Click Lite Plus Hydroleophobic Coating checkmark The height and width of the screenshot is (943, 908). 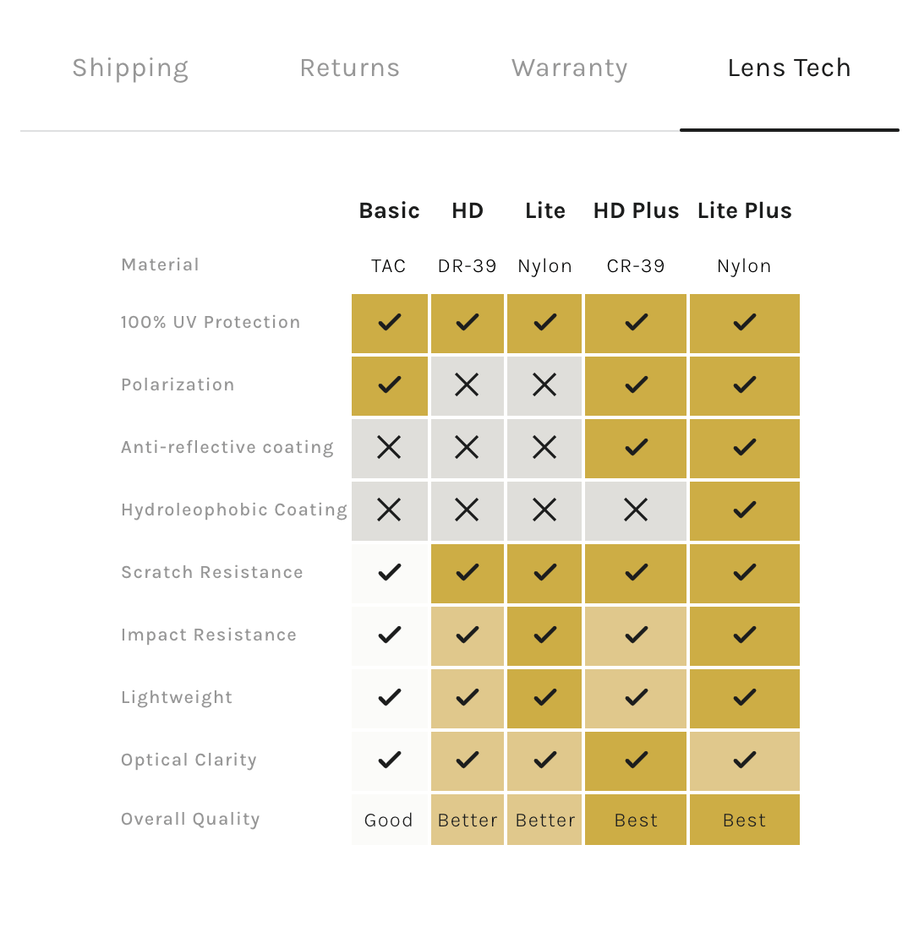(744, 510)
